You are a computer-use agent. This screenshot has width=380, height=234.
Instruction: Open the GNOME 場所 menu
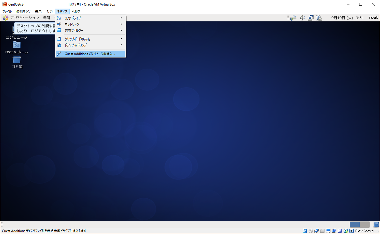pos(47,18)
